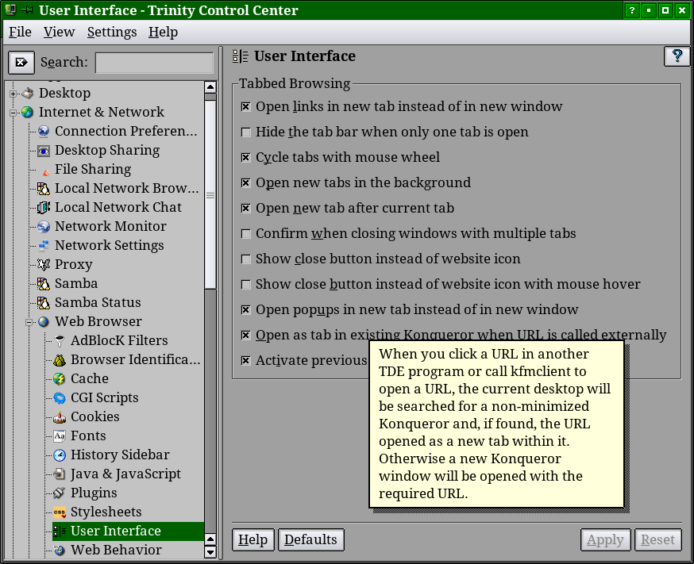Uncheck Open as tab in existing Konqueror
The height and width of the screenshot is (564, 694).
click(x=245, y=335)
